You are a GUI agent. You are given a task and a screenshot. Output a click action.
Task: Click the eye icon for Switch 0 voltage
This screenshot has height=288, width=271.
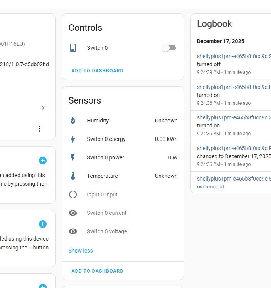click(x=73, y=231)
